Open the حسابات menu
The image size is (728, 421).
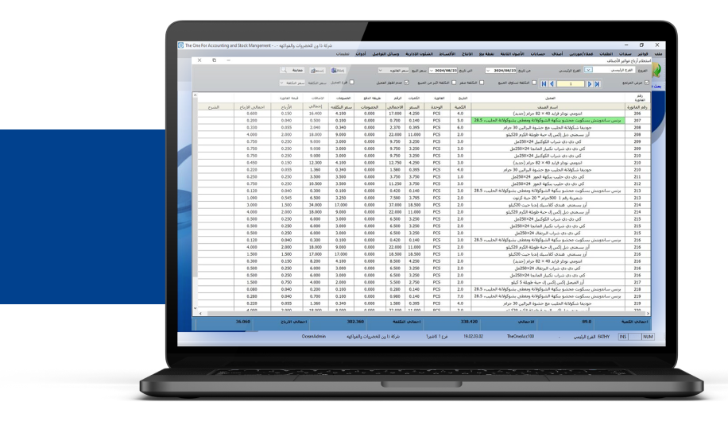pos(537,54)
